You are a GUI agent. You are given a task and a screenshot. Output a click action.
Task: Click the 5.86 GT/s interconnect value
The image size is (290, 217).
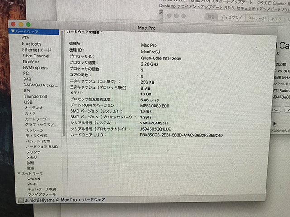click(150, 100)
